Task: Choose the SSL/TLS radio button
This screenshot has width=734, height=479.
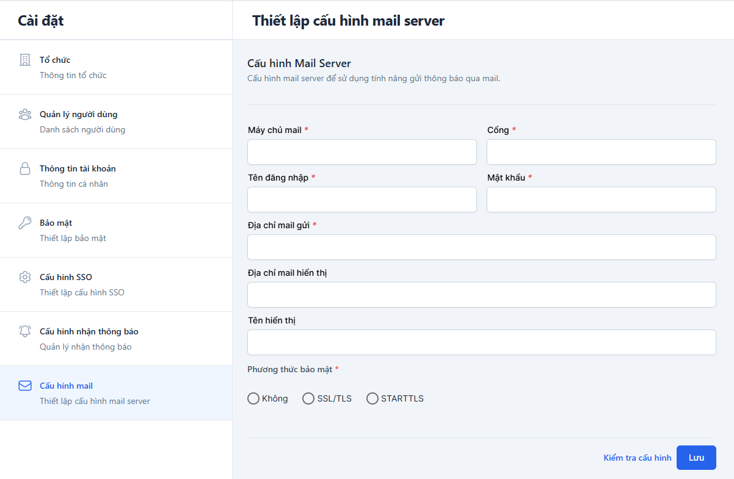Action: point(308,398)
